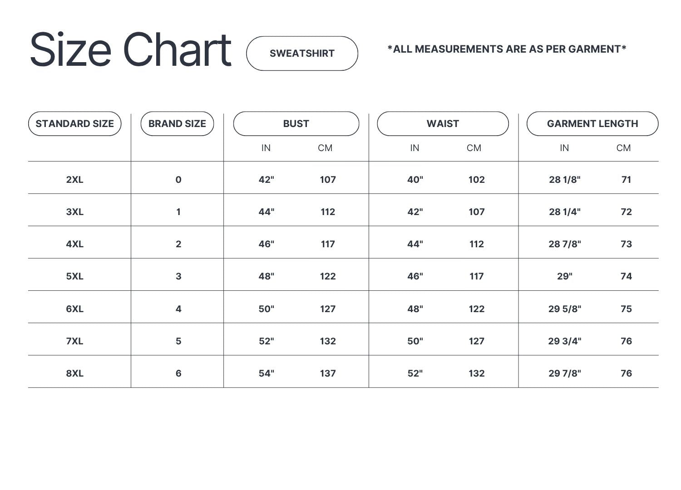Click the 137 bust centimeter value

tap(328, 373)
